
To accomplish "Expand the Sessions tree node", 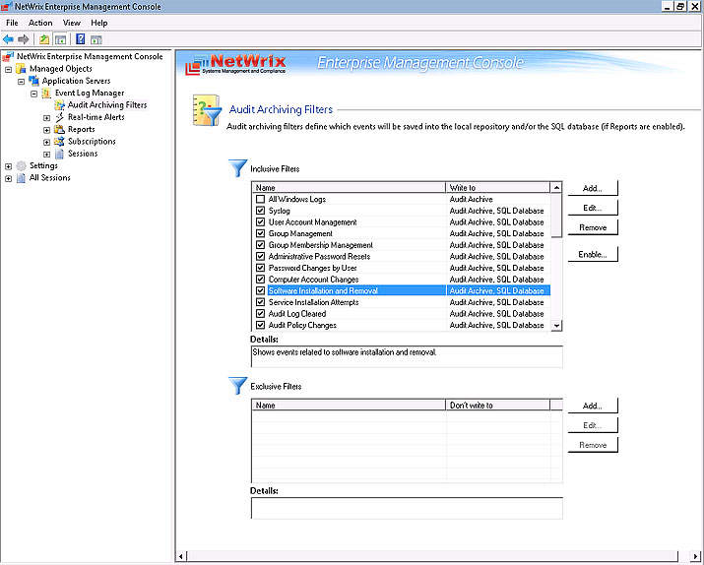I will (46, 155).
